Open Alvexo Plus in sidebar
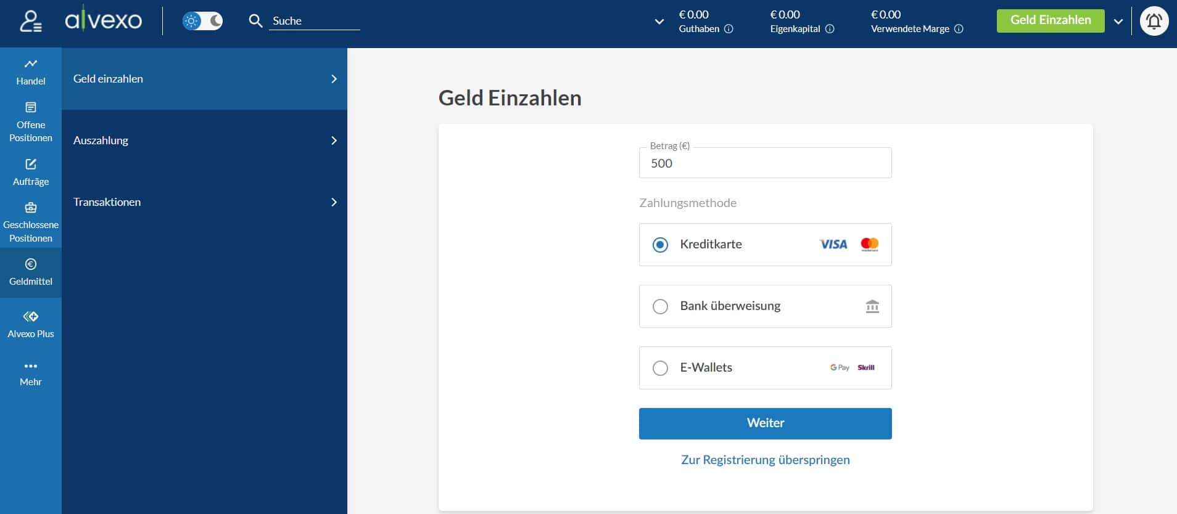This screenshot has width=1177, height=514. 31,324
